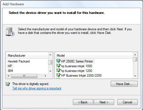Select Hewlett Packard manufacturer
The width and height of the screenshot is (143, 110).
(x=19, y=61)
